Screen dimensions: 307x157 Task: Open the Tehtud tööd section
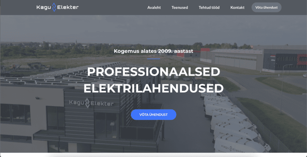[x=209, y=7]
